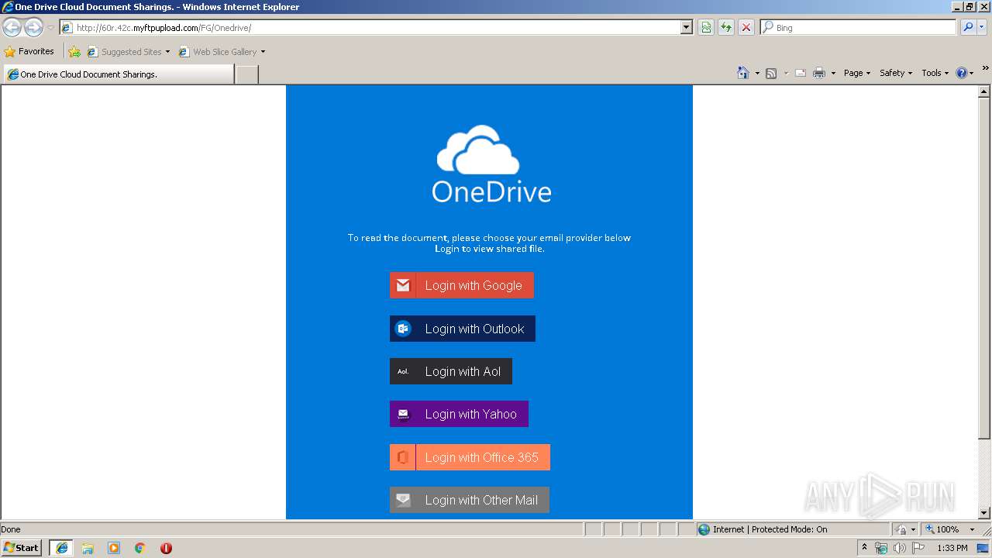Image resolution: width=992 pixels, height=558 pixels.
Task: Click Login with Outlook button
Action: [463, 329]
